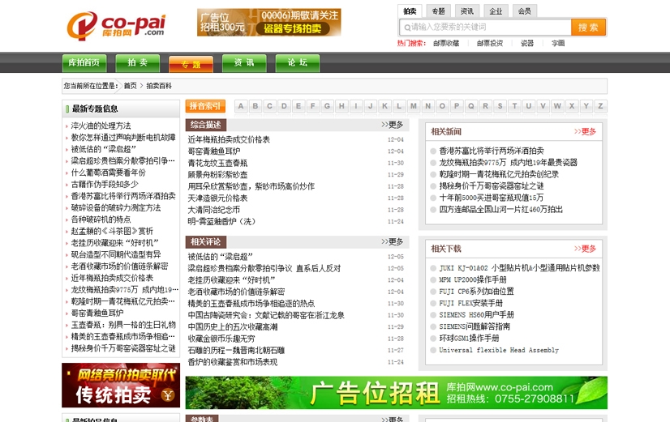This screenshot has height=422, width=670.
Task: Choose letter Z in the pinyin index
Action: [600, 106]
